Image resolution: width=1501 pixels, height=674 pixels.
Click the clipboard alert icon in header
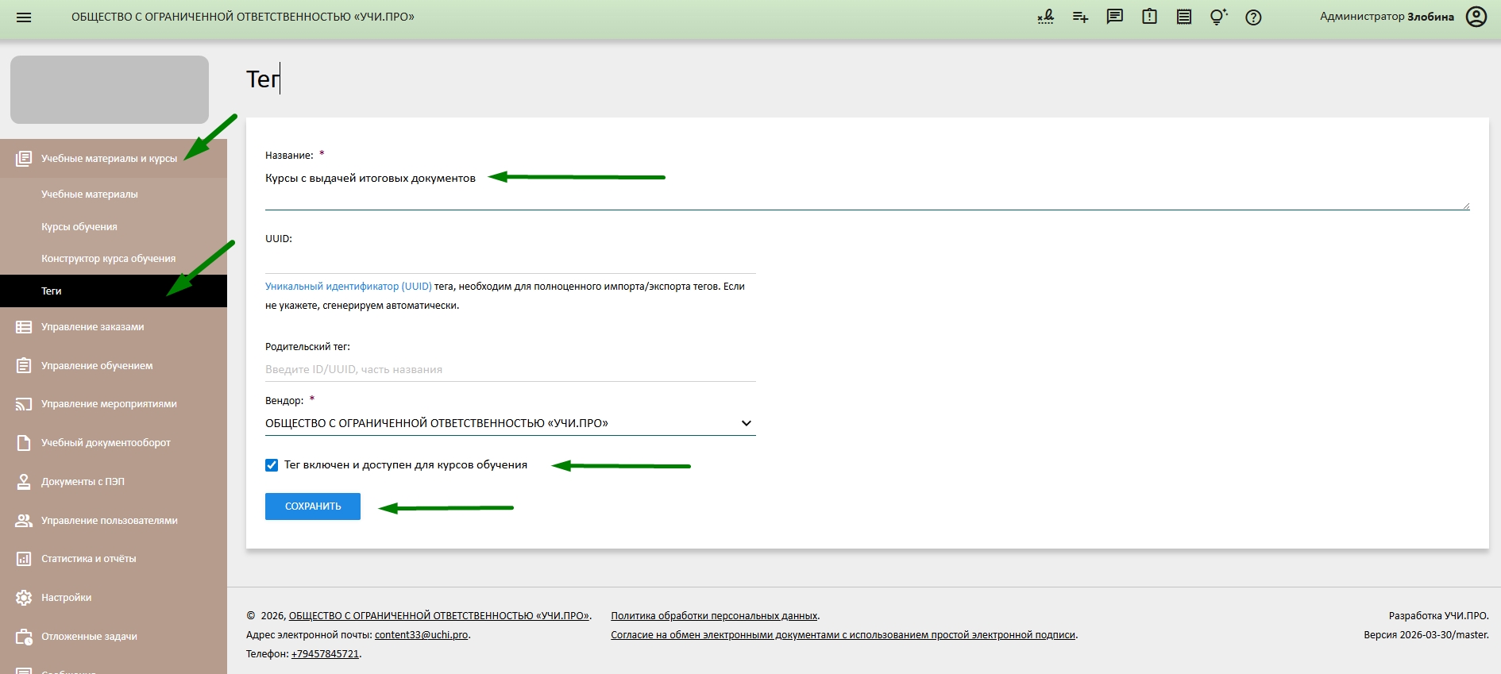(1149, 17)
